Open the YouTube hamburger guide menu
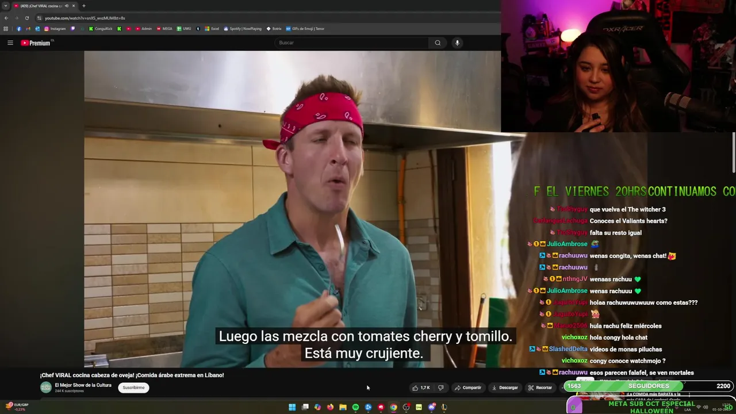The height and width of the screenshot is (414, 736). (x=10, y=43)
